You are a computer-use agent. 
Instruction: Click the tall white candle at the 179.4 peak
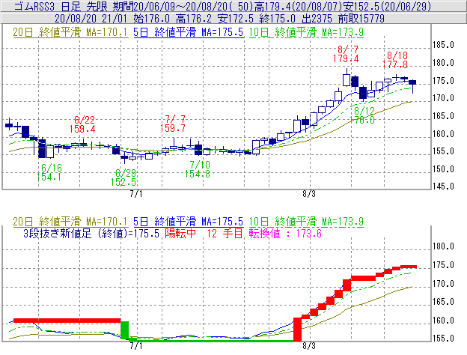point(347,80)
